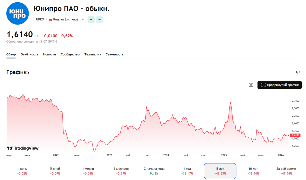The height and width of the screenshot is (180, 306).
Task: Click the TradingView logo on chart
Action: pos(22,148)
